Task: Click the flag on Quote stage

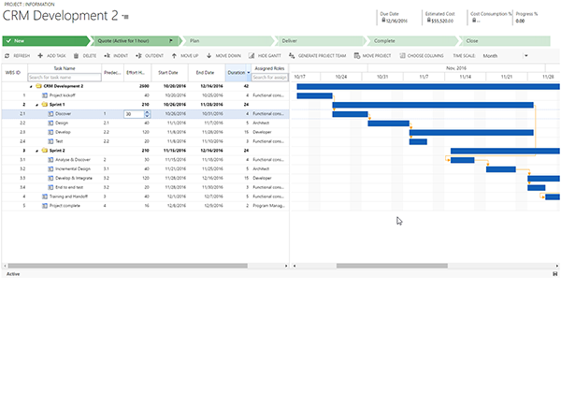Action: [171, 41]
